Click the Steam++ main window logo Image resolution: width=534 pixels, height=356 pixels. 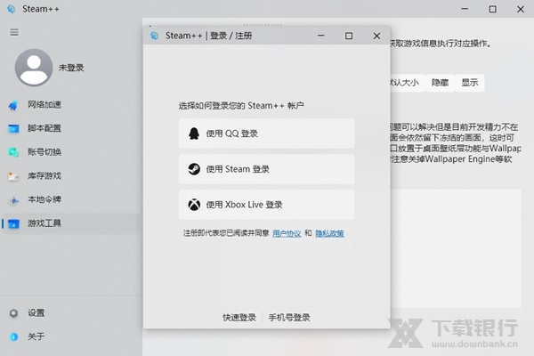click(x=12, y=9)
